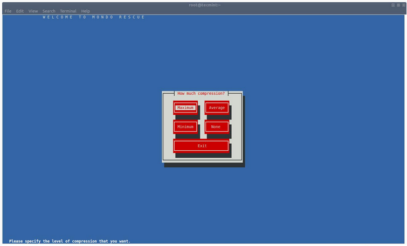
Task: Maximize the terminal window
Action: 398,5
